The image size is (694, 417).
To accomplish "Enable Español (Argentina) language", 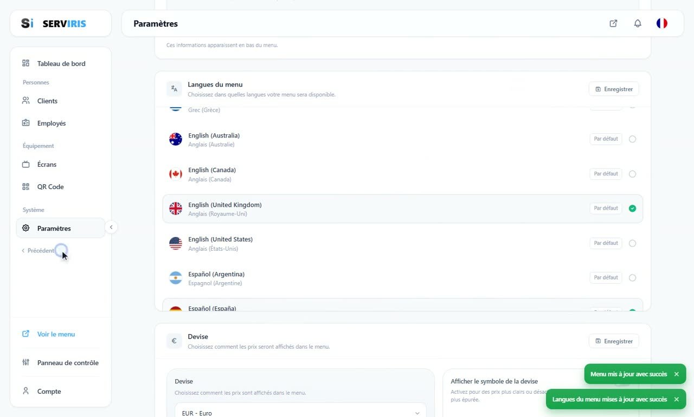I will (632, 278).
